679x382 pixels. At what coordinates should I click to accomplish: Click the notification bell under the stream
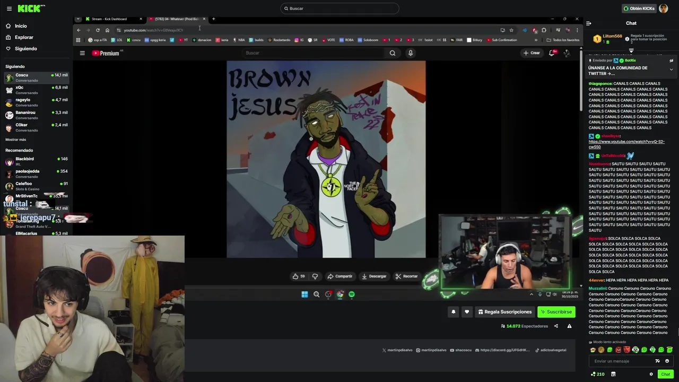(x=453, y=312)
